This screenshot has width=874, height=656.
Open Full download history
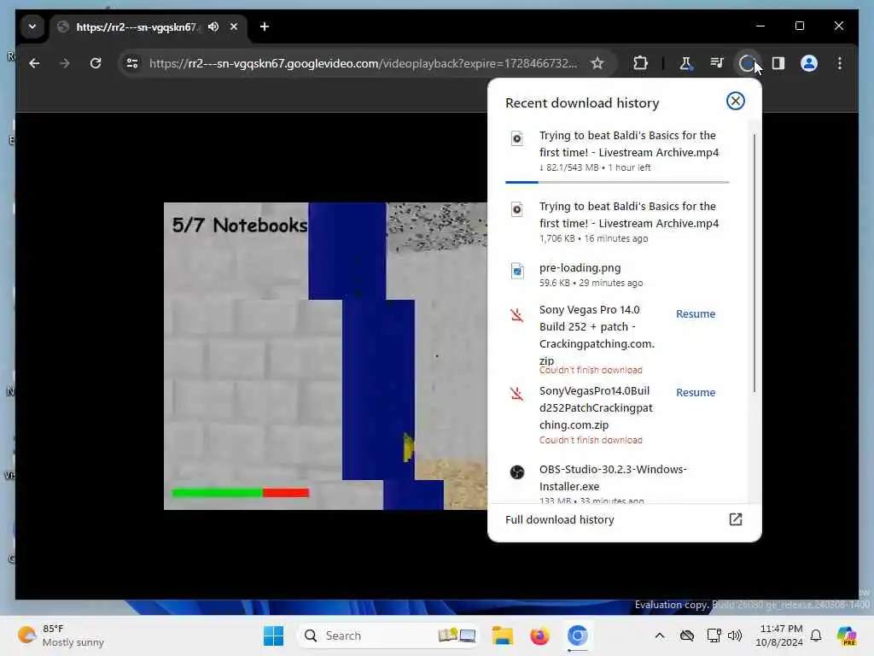[x=624, y=519]
